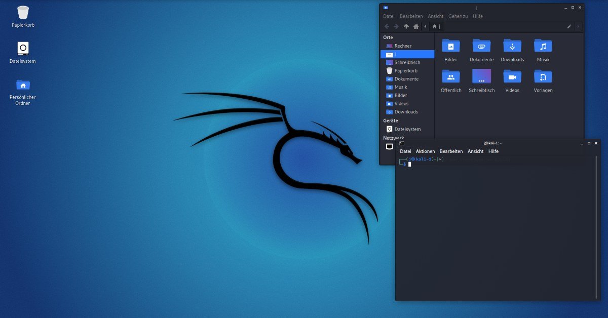Minimize the terminal window

click(x=581, y=143)
